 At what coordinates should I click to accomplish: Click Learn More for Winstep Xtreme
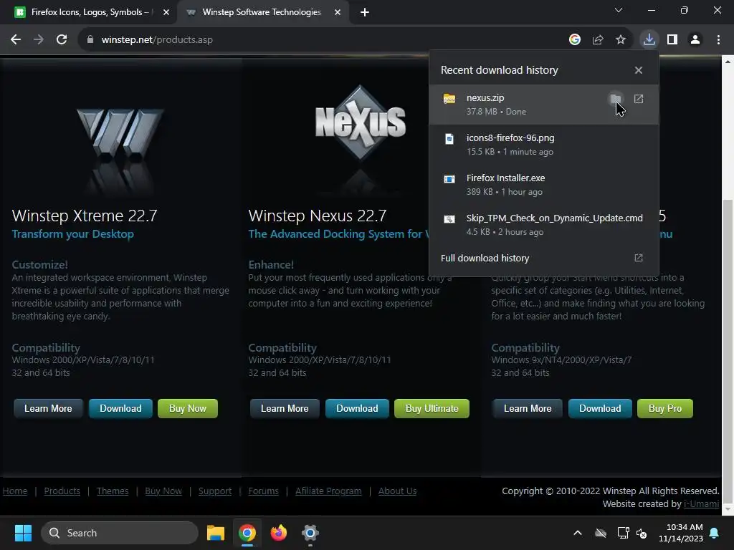pos(48,408)
